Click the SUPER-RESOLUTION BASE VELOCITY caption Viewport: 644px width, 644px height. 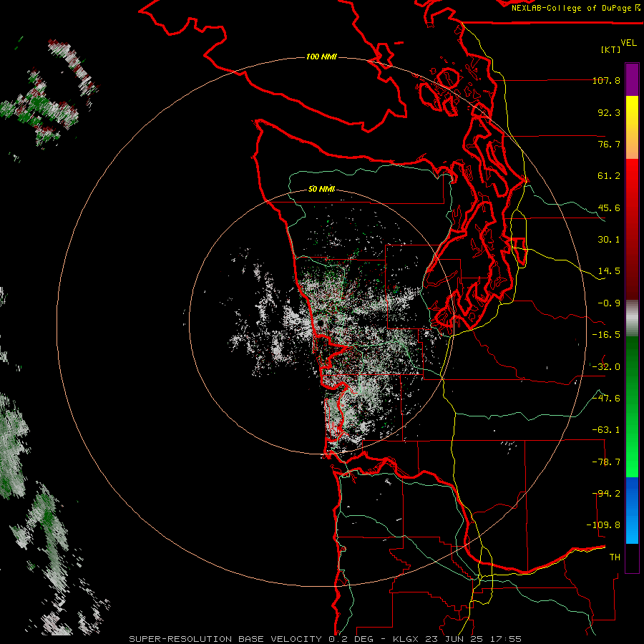[326, 639]
